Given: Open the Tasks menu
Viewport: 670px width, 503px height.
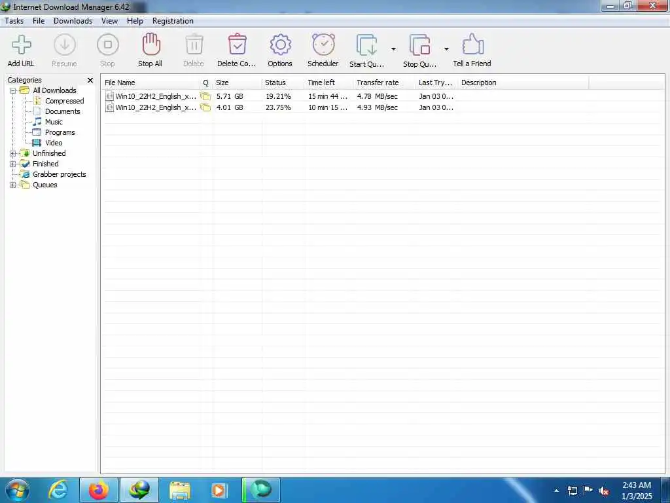Looking at the screenshot, I should tap(14, 21).
